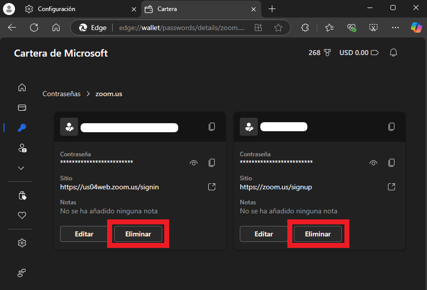Open the Extensions puzzle icon

(305, 28)
